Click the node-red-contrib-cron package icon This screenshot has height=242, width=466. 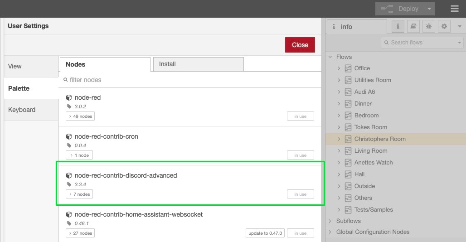[x=69, y=136]
